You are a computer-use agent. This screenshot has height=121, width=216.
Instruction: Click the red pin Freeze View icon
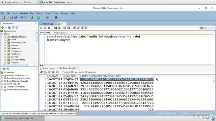pos(41,72)
